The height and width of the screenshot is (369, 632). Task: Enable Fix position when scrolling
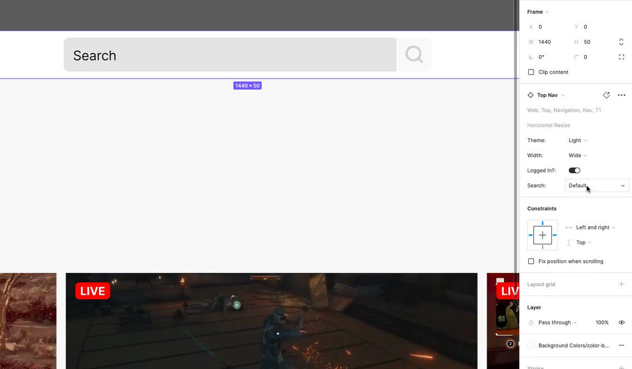[x=531, y=261]
